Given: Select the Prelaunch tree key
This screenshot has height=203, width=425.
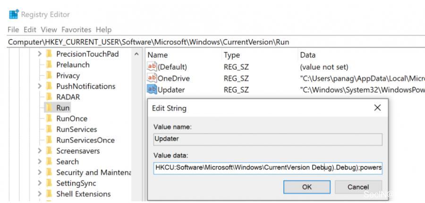Looking at the screenshot, I should (73, 65).
